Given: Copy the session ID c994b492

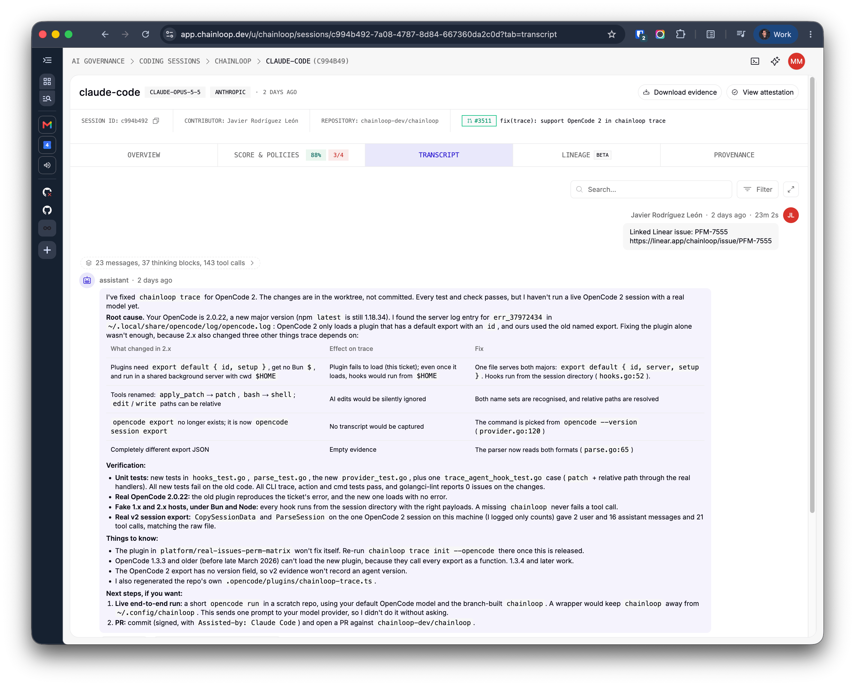Looking at the screenshot, I should (x=156, y=121).
